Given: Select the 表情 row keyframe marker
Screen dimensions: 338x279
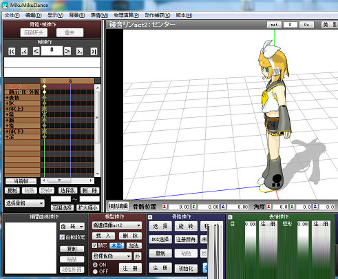Looking at the screenshot, I should point(44,98).
